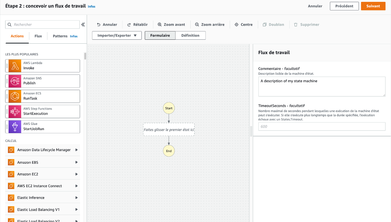391x222 pixels.
Task: Open the Importer/Exporter dropdown
Action: coord(117,35)
